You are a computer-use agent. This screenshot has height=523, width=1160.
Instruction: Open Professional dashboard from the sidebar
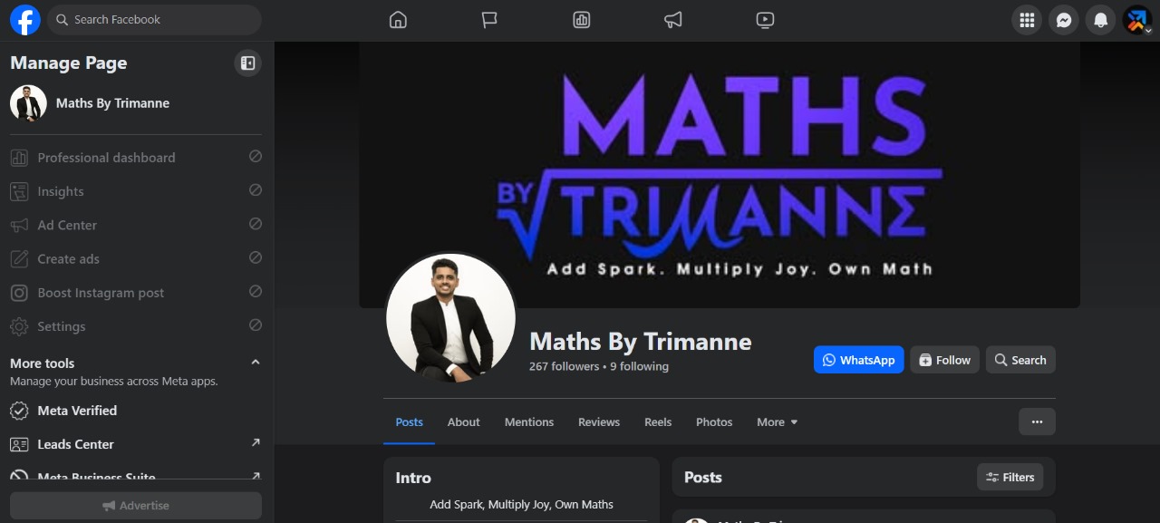click(x=106, y=157)
